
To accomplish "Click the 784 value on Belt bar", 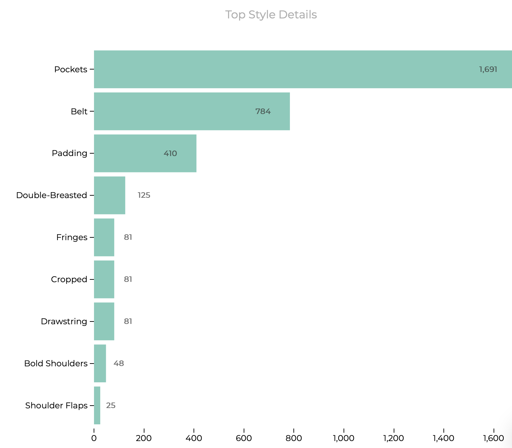I will point(263,112).
